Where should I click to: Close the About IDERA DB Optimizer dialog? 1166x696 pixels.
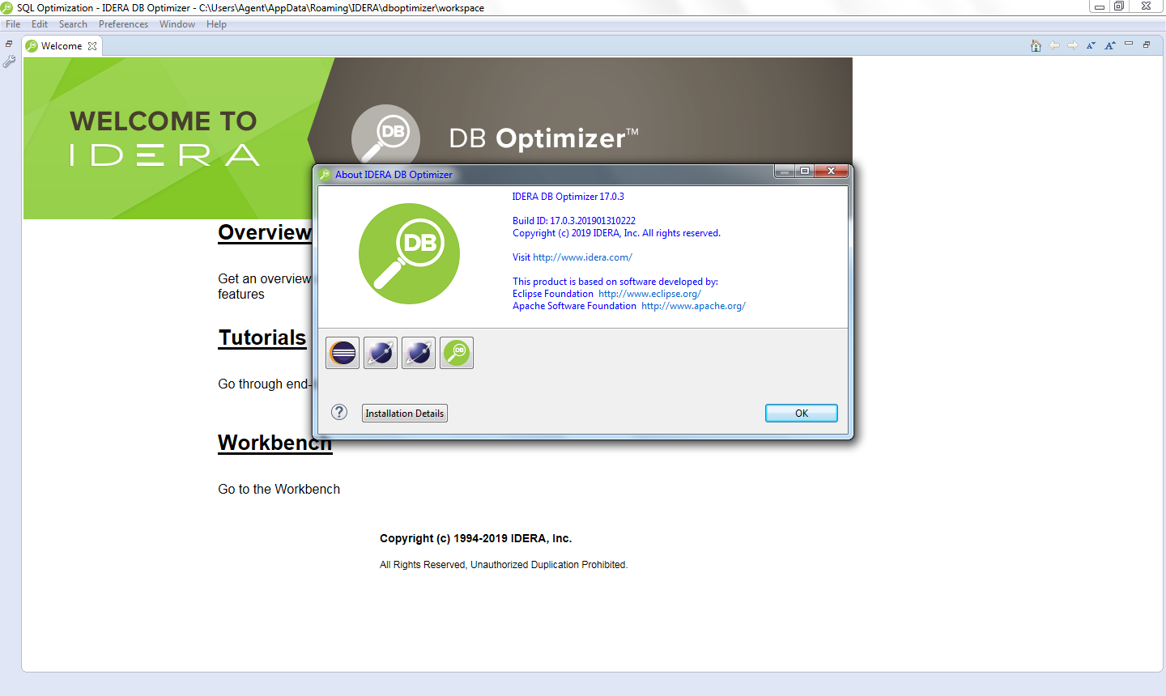(831, 171)
